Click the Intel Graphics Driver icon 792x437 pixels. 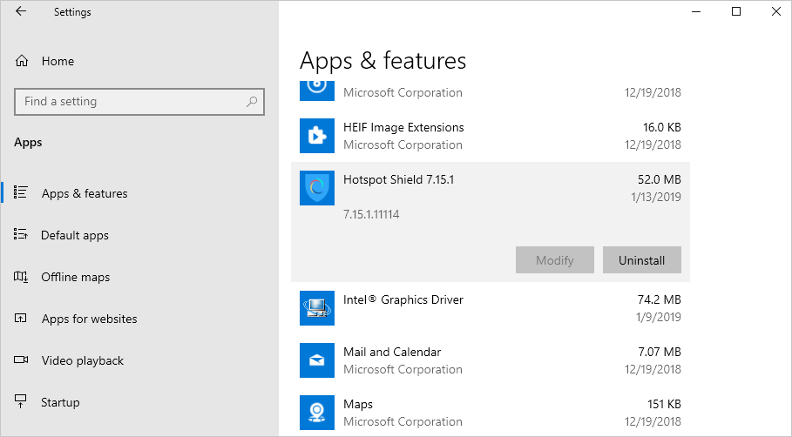pyautogui.click(x=316, y=308)
